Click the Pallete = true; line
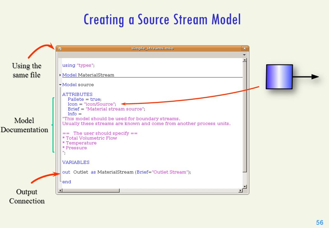The width and height of the screenshot is (329, 228). click(84, 99)
